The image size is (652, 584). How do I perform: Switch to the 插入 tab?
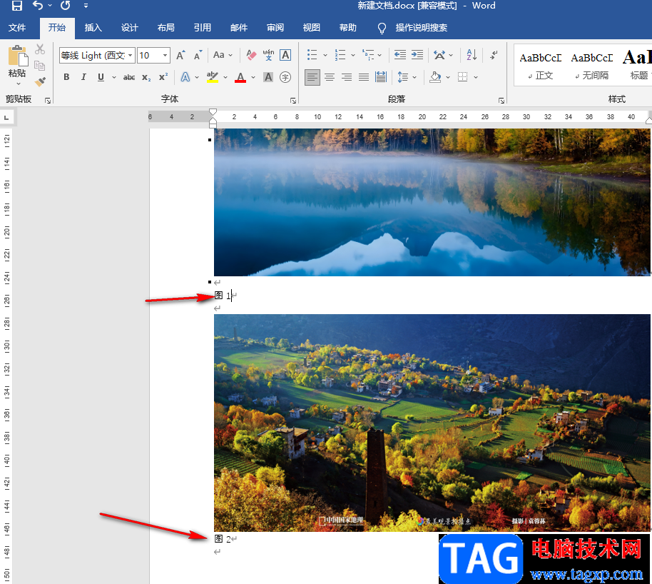click(x=93, y=27)
